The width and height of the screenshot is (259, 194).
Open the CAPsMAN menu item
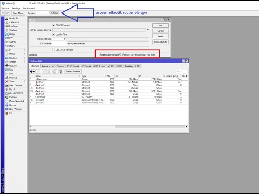[14, 22]
